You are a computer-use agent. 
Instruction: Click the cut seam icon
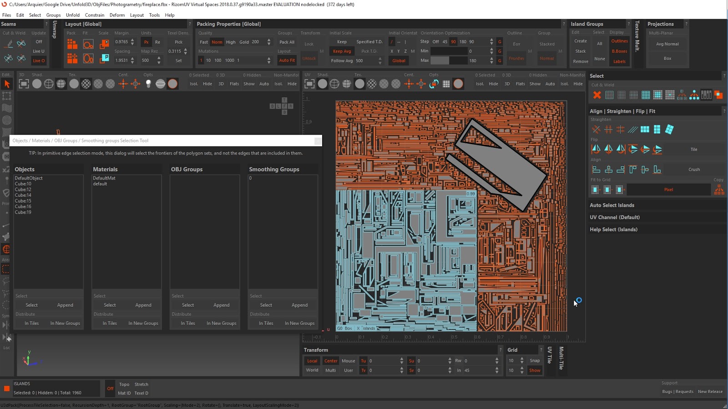tap(8, 44)
